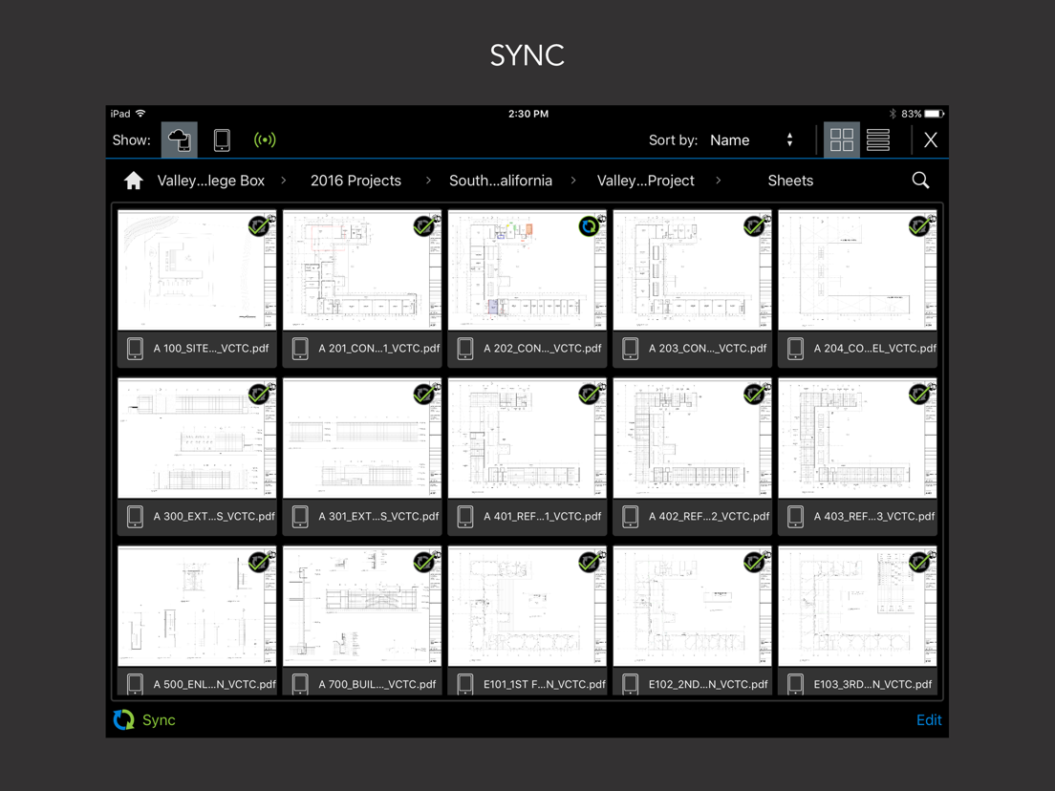The image size is (1055, 791).
Task: Click chevron after South...alifornia
Action: pos(573,181)
